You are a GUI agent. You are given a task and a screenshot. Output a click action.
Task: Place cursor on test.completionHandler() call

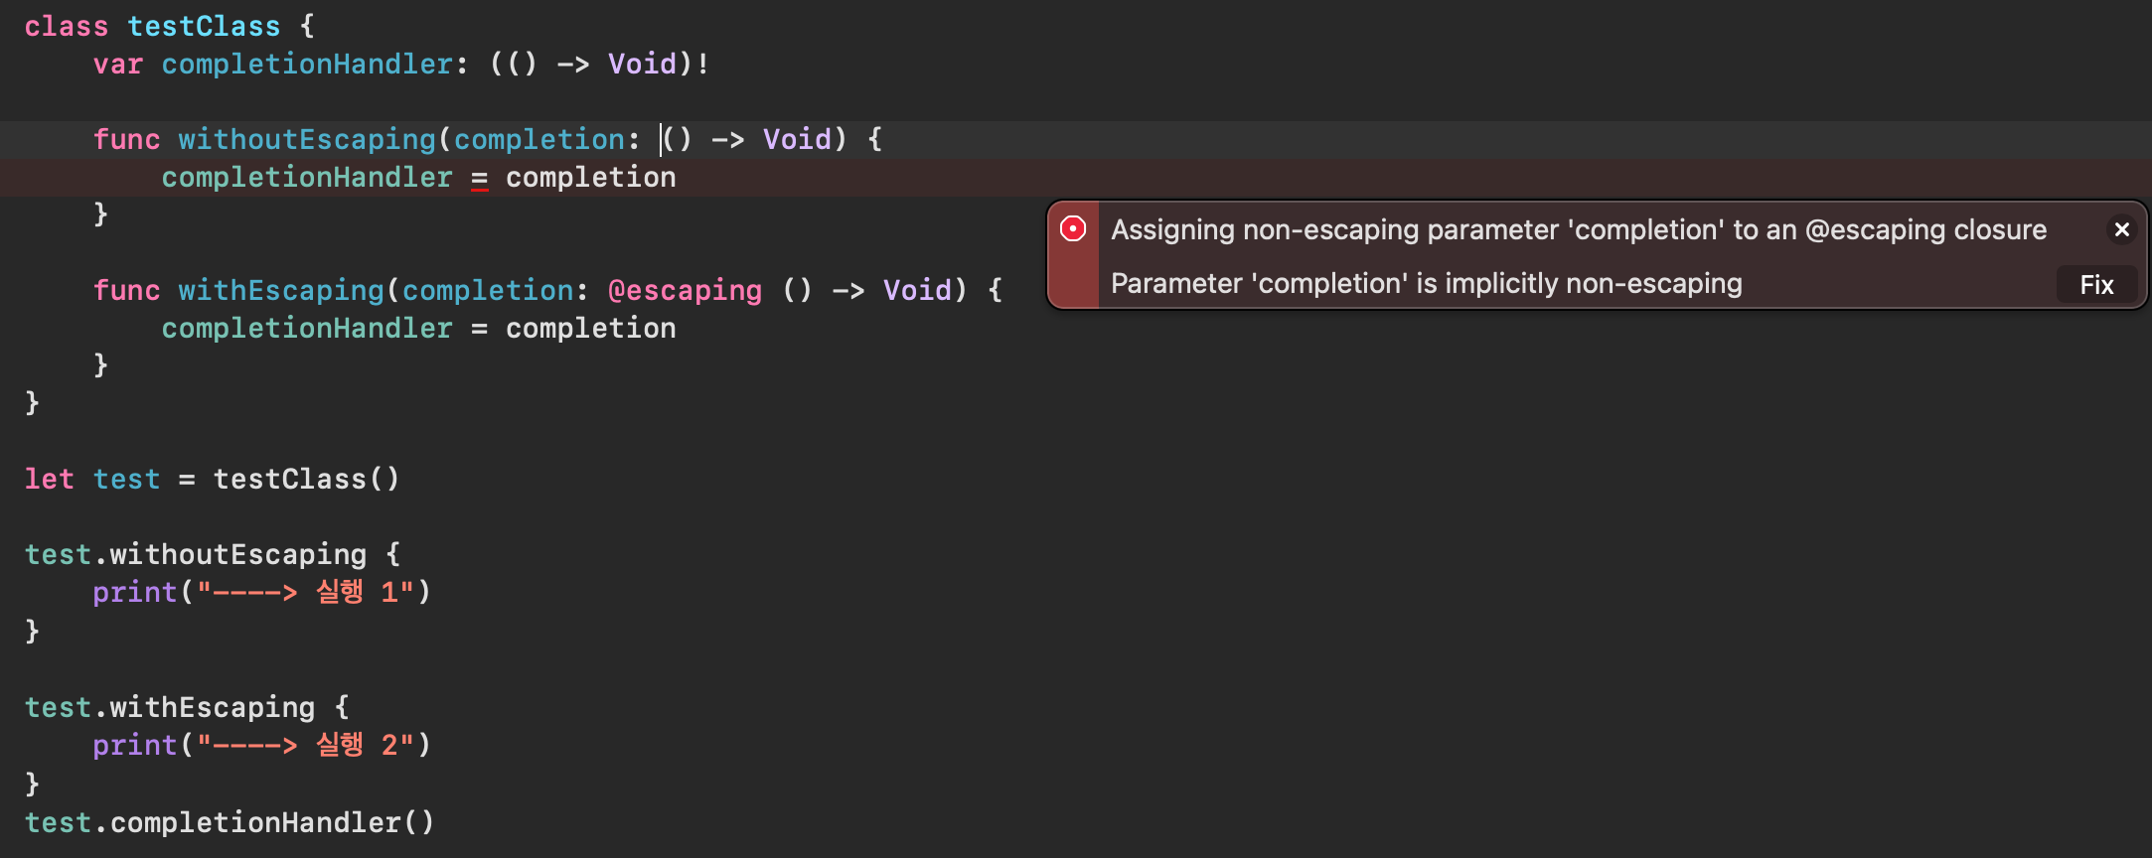pyautogui.click(x=231, y=822)
